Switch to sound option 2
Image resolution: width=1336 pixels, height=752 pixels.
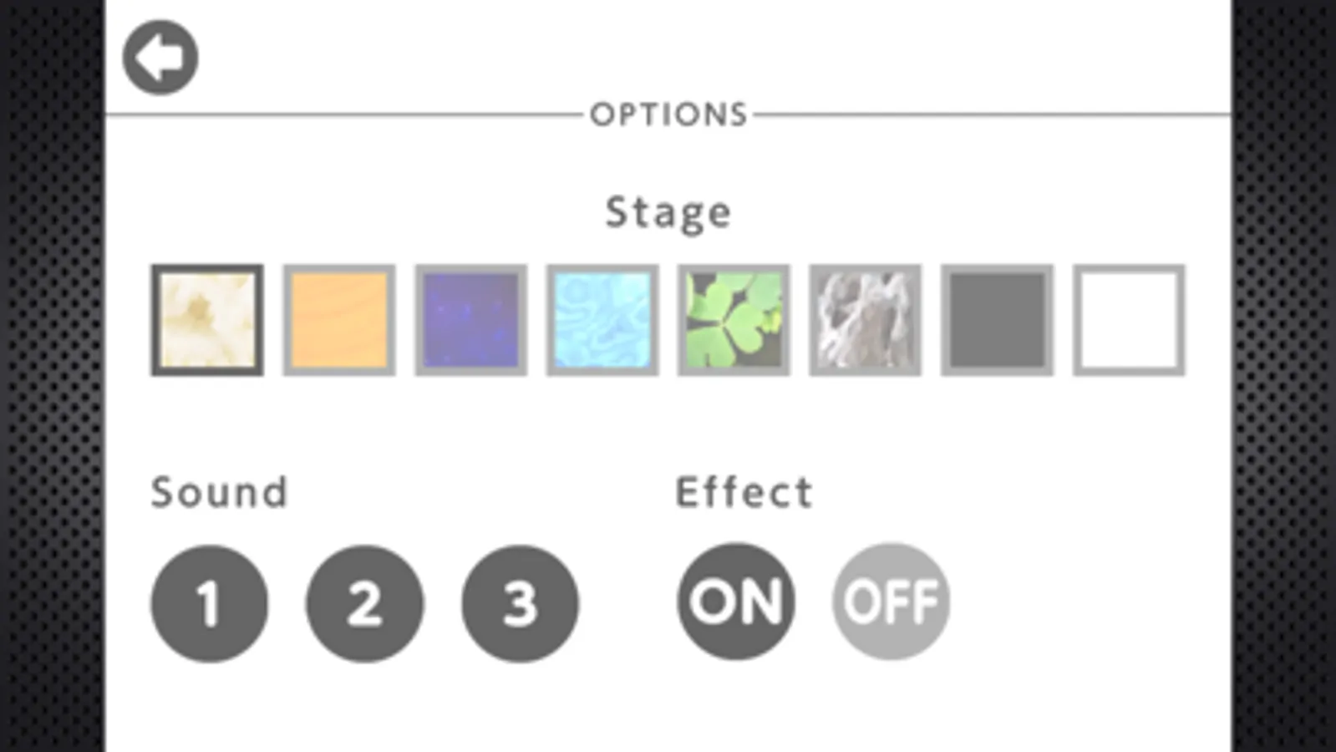(364, 603)
